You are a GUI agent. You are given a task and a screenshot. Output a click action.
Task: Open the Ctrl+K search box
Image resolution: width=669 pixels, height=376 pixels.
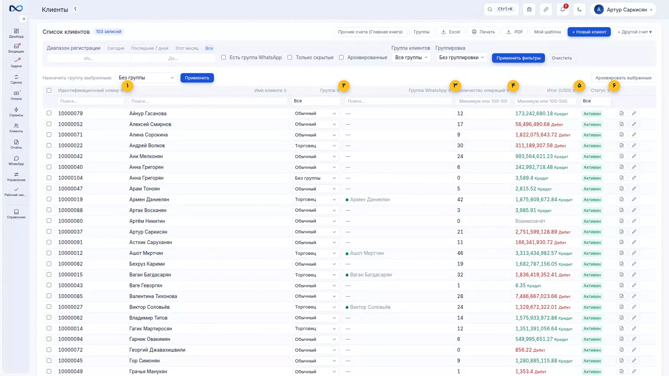click(x=501, y=9)
